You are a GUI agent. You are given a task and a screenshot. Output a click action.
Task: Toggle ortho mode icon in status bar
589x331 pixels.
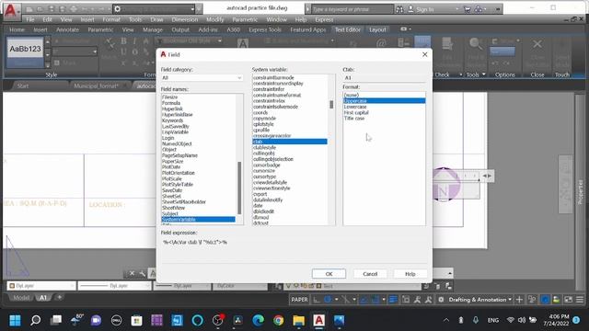(x=317, y=300)
